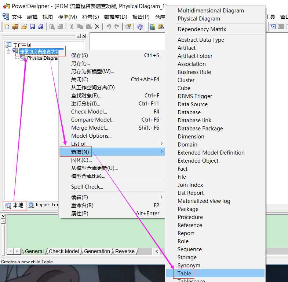Click the clipboard icon near the toolbar end
Screen dimensions: 288x282
(x=161, y=27)
